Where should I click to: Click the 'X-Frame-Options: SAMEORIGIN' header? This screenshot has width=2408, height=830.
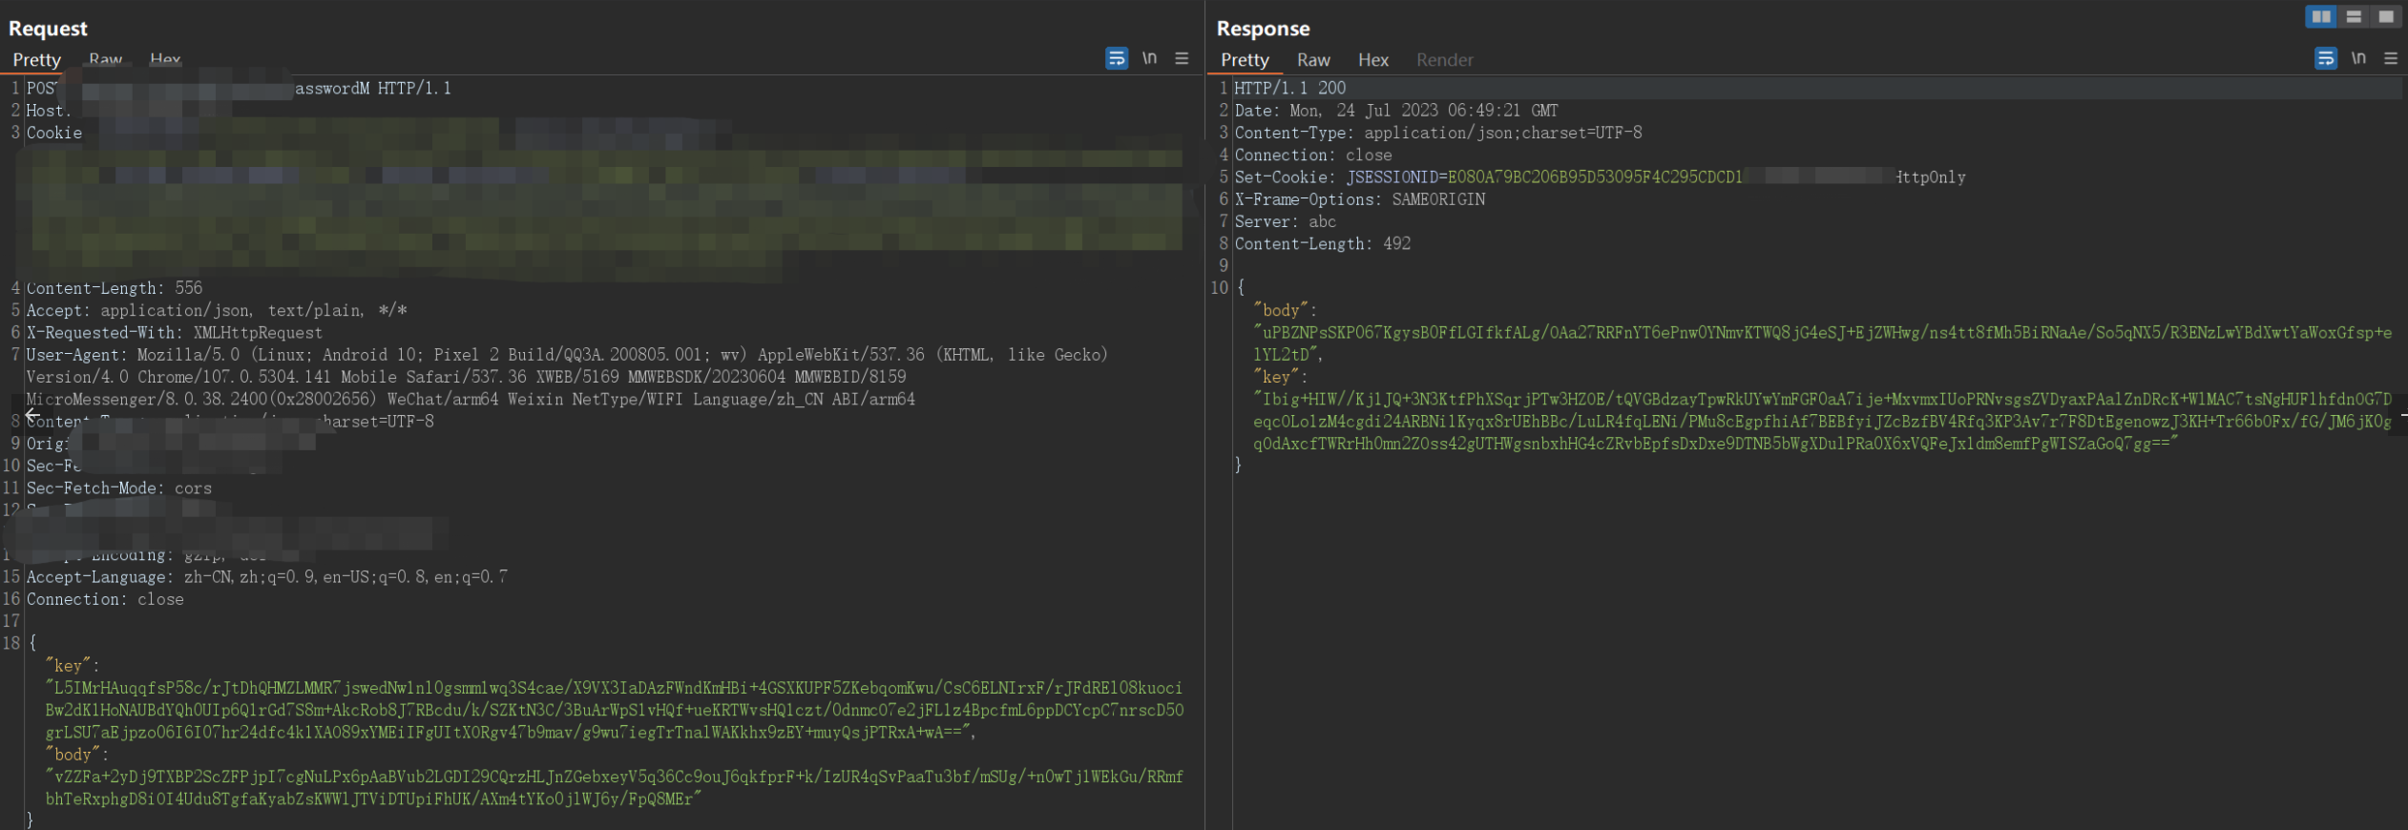(1360, 199)
